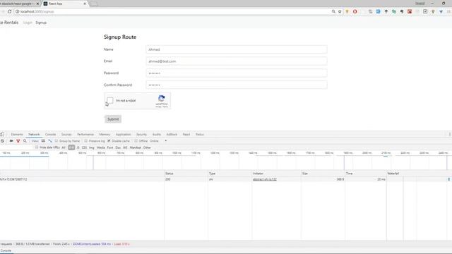Open the Elements tab

pos(17,134)
